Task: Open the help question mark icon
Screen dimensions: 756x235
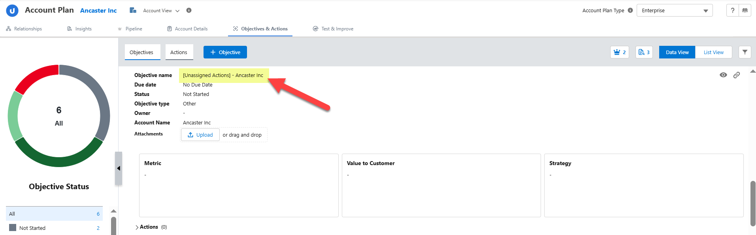Action: point(732,11)
